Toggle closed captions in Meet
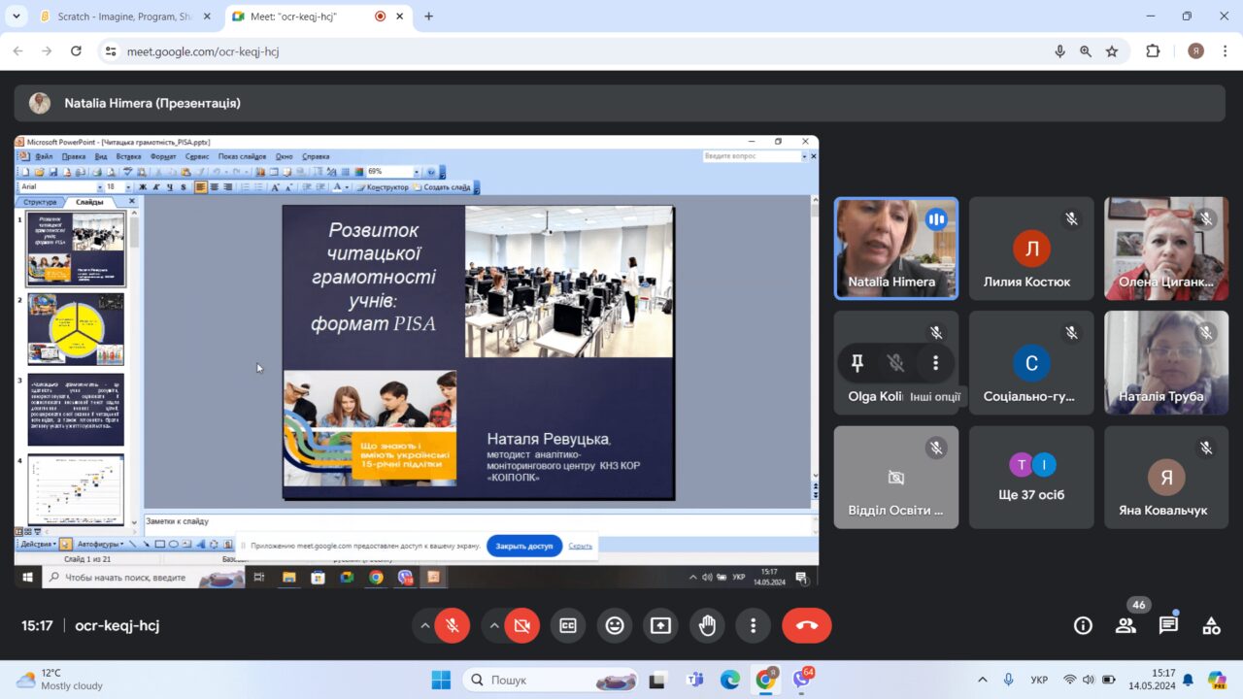The width and height of the screenshot is (1243, 699). 568,626
